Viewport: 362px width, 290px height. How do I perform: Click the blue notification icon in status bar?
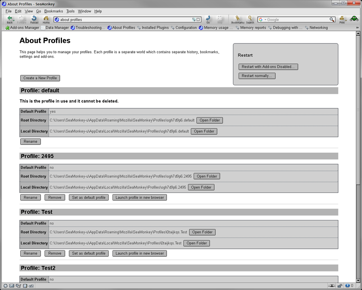(x=347, y=286)
